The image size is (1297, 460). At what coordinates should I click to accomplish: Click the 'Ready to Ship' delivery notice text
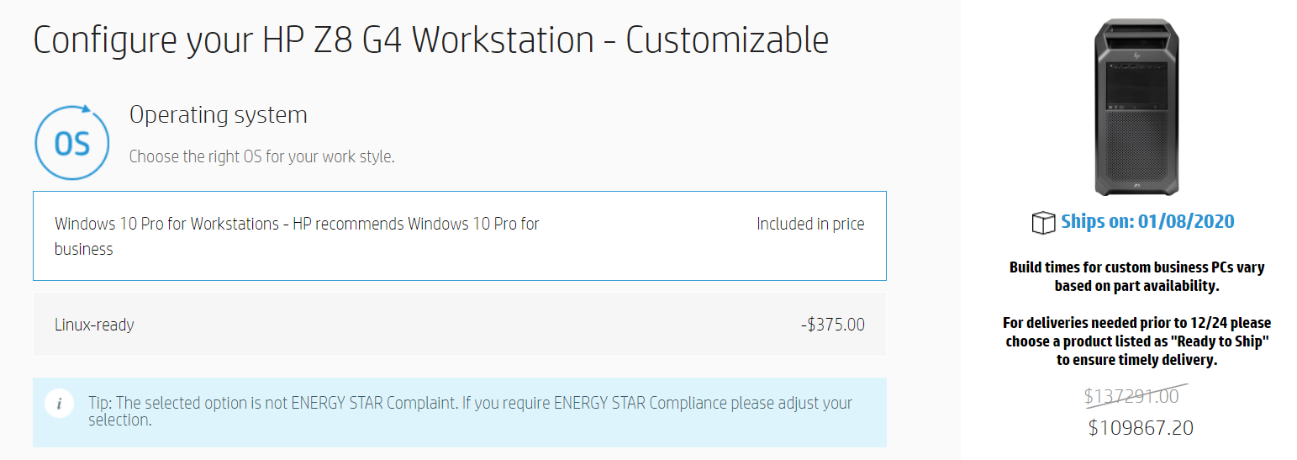(1137, 341)
